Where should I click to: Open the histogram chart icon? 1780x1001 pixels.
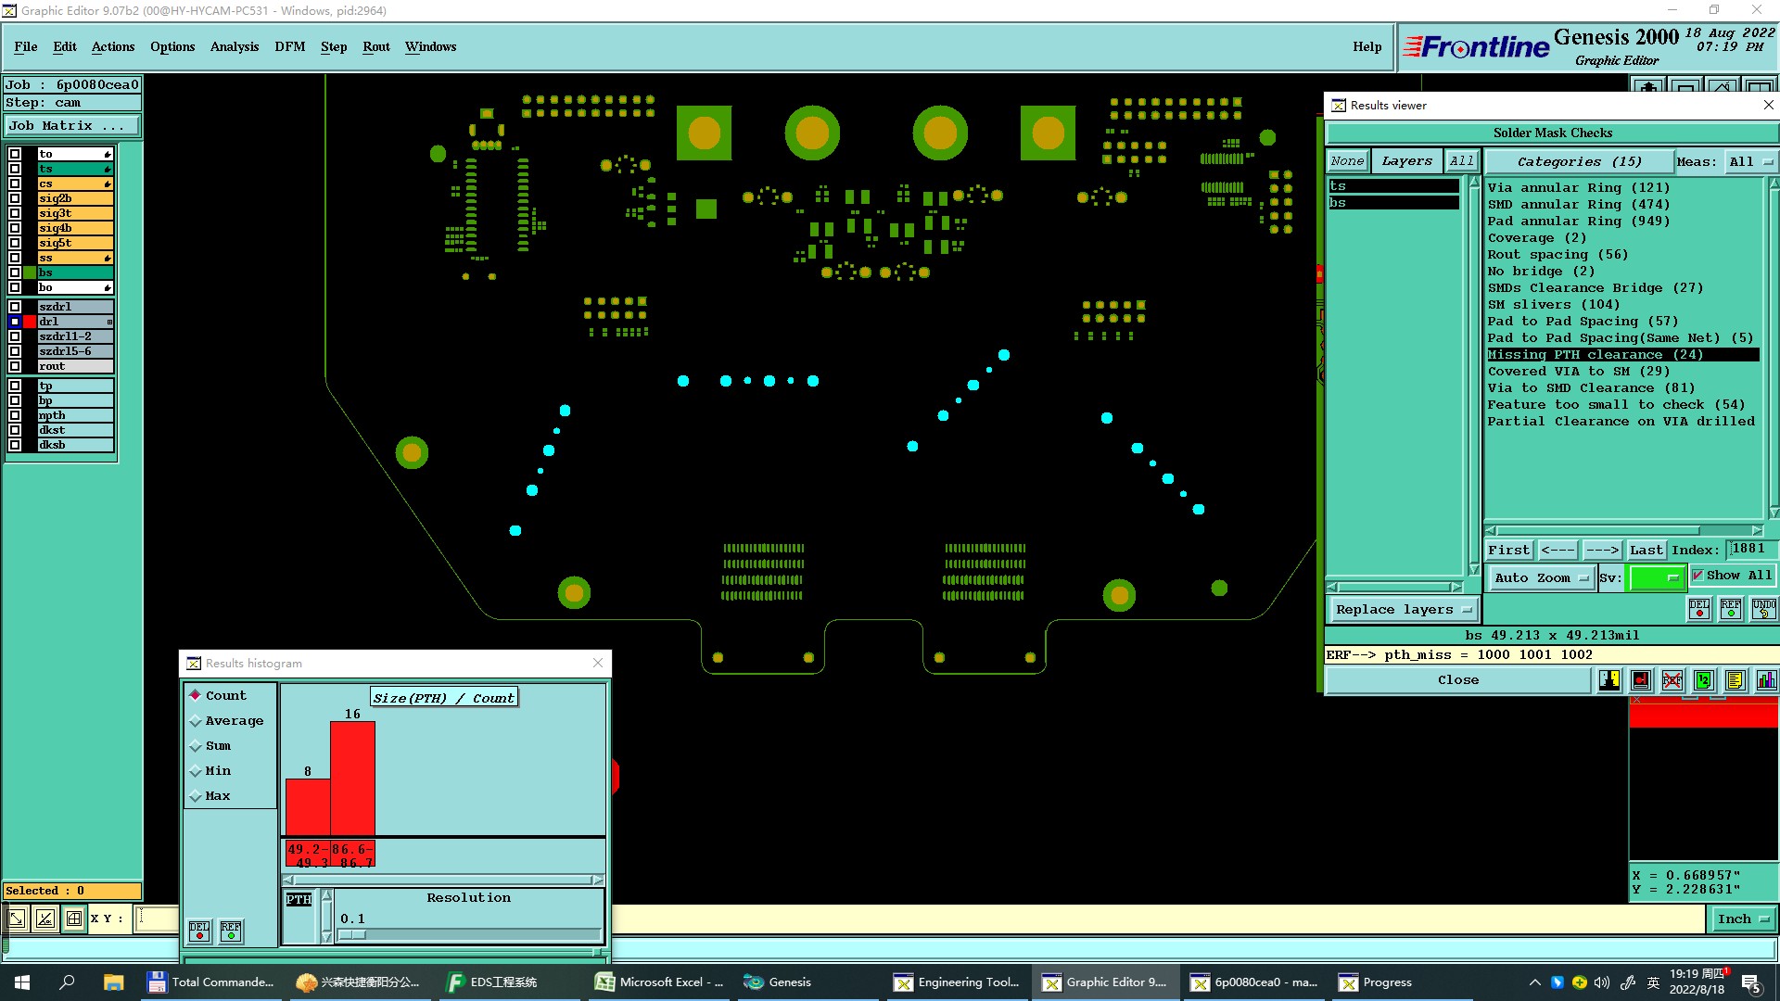point(1766,680)
